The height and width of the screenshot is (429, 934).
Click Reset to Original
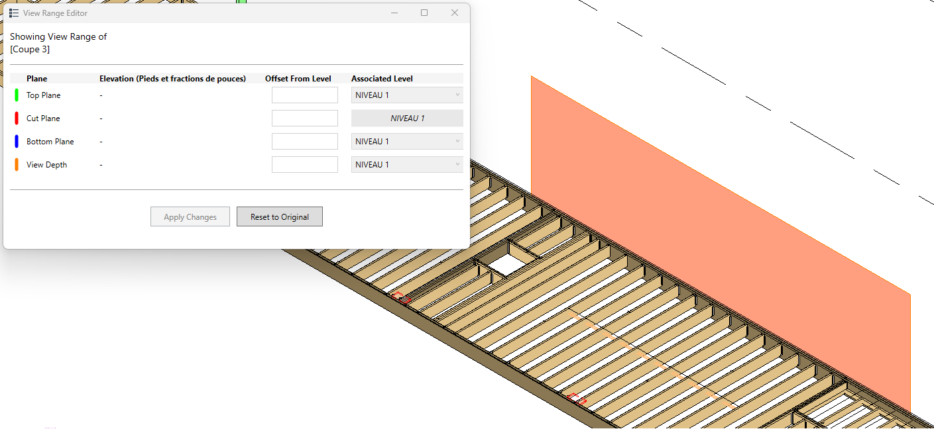click(x=279, y=217)
